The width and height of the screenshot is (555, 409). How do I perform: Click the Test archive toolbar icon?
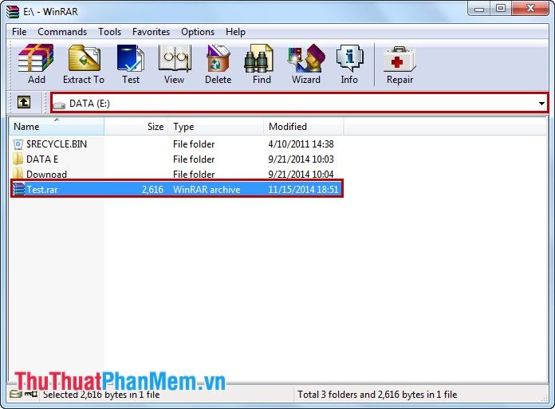131,58
